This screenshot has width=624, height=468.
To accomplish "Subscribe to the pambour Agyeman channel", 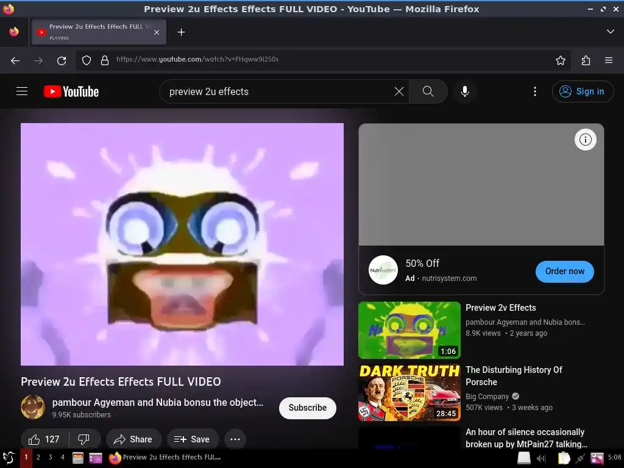I will tap(308, 408).
